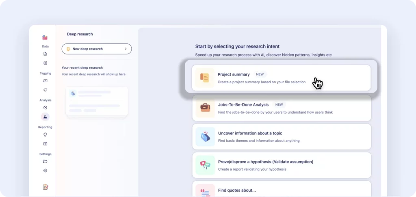
Task: Open the file document icon under Data
Action: pos(45,54)
